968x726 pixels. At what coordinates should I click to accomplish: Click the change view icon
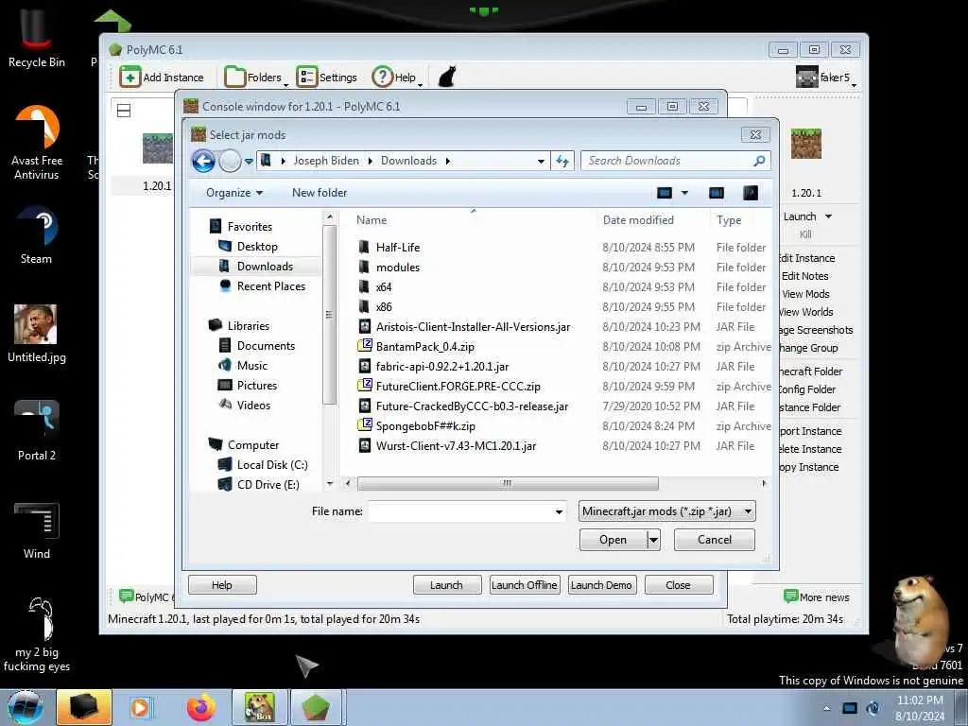pyautogui.click(x=665, y=193)
